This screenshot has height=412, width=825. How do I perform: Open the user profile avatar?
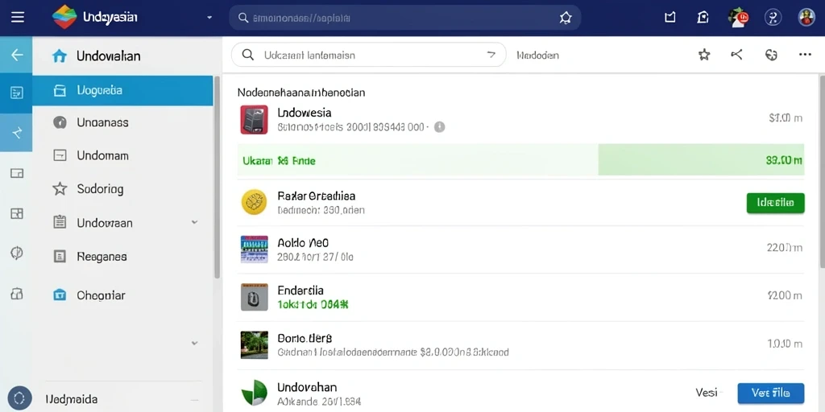tap(806, 18)
